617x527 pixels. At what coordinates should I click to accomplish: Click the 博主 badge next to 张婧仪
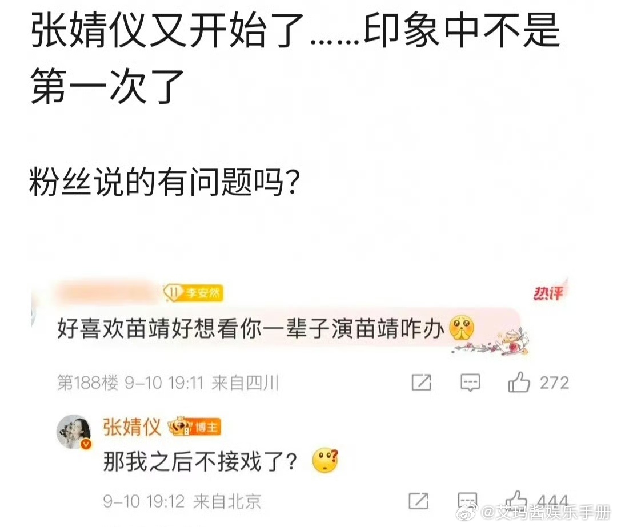coord(195,427)
